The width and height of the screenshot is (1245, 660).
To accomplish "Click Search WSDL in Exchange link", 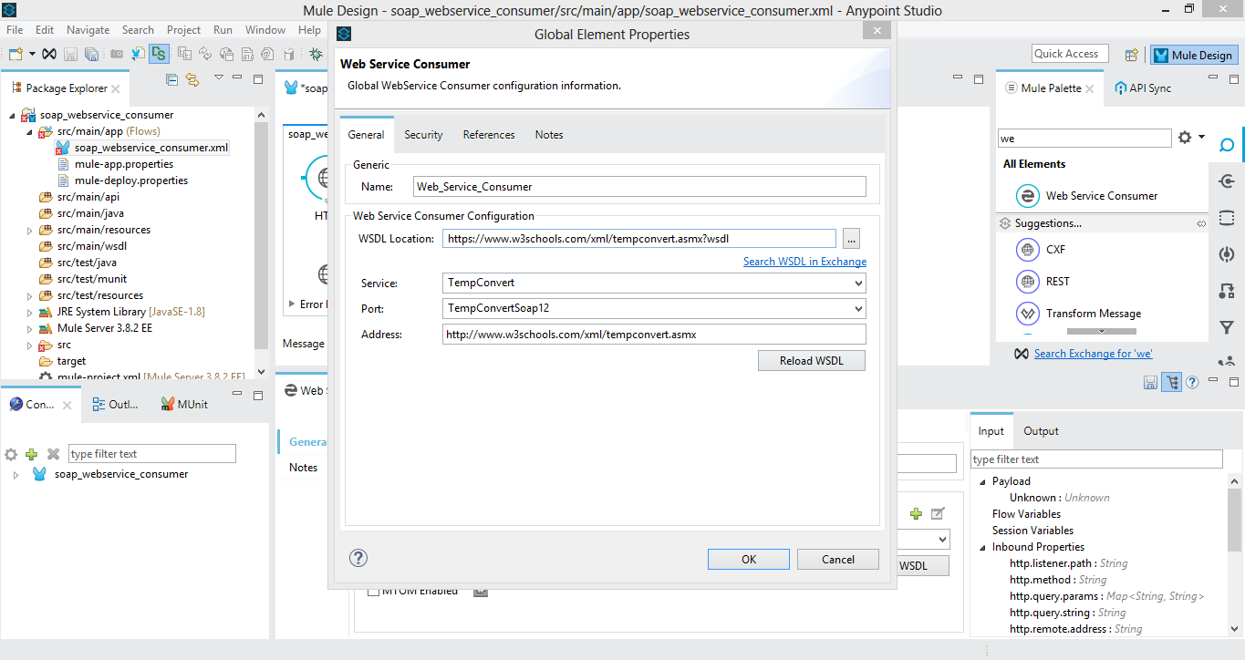I will click(x=804, y=262).
